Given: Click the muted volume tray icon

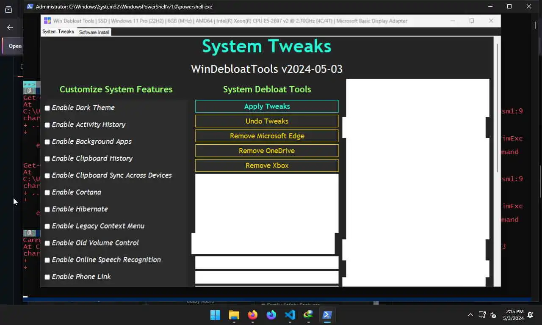Looking at the screenshot, I should click(493, 315).
